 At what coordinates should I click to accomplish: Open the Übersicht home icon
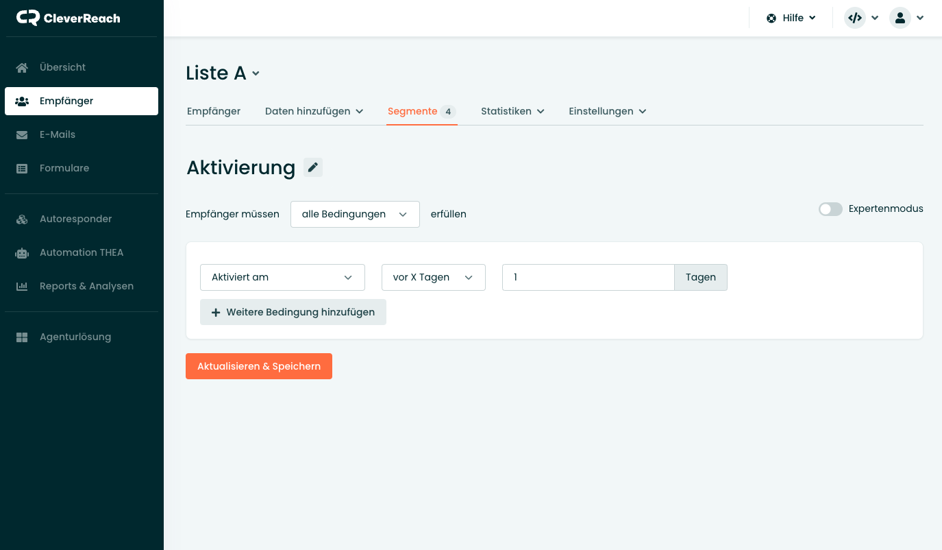coord(22,67)
